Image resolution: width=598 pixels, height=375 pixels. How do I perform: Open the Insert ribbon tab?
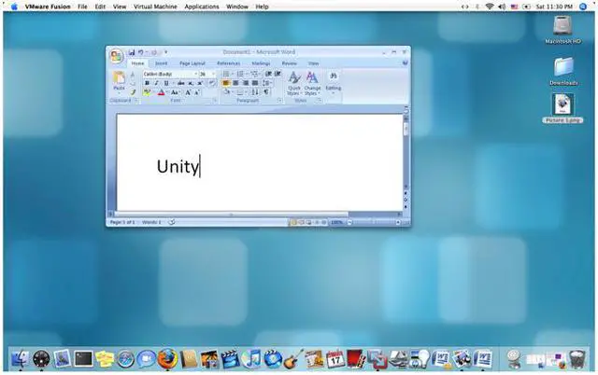pyautogui.click(x=161, y=63)
